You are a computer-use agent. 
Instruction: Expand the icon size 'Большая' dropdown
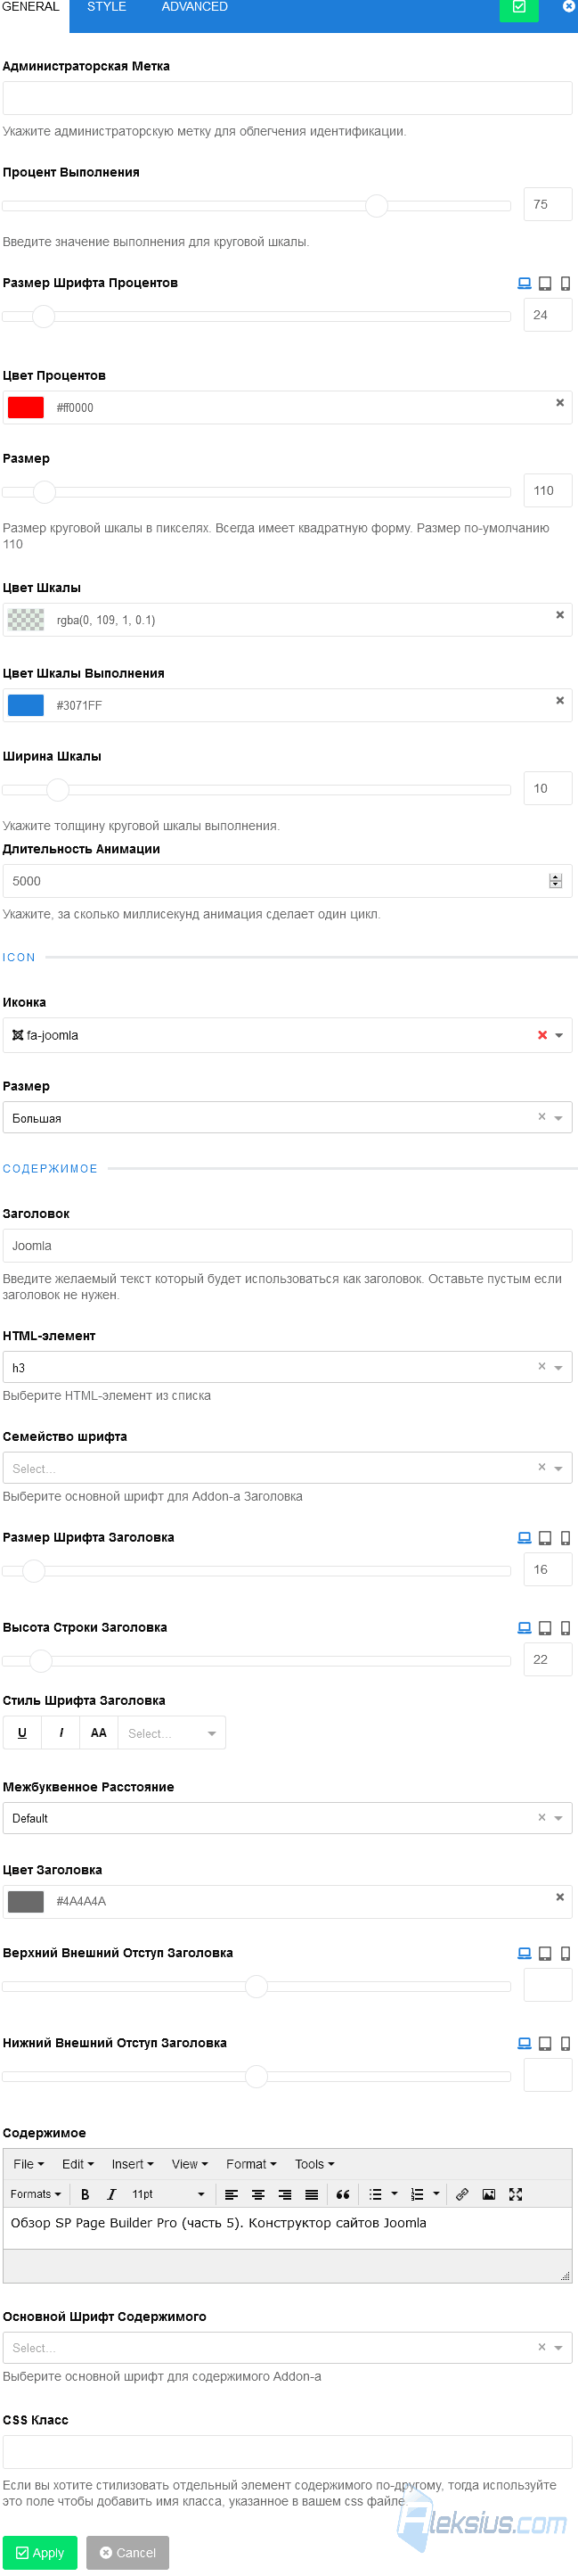click(288, 1117)
